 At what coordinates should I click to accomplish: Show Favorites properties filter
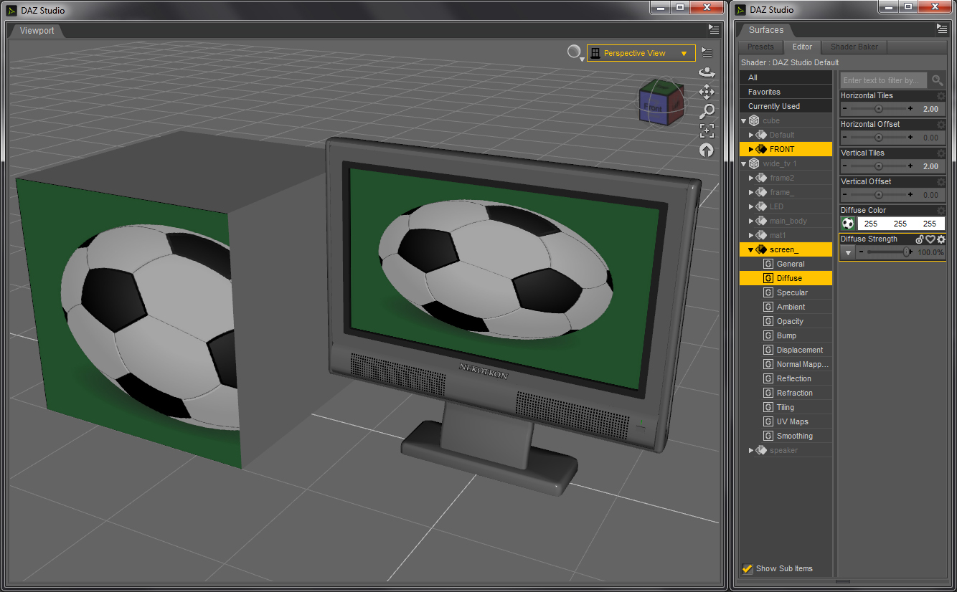786,92
